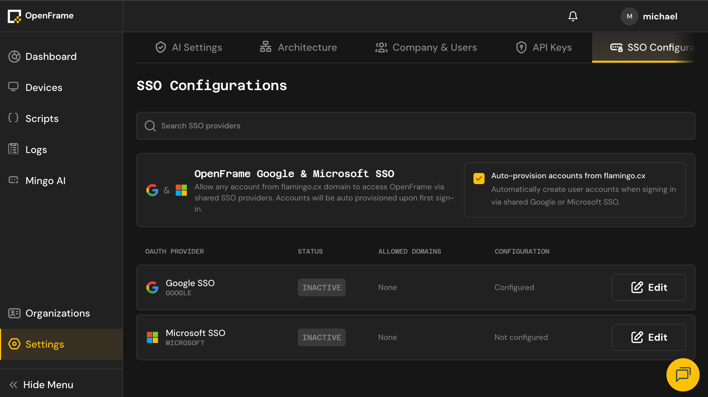Open the chat support bubble
Image resolution: width=708 pixels, height=397 pixels.
coord(683,375)
